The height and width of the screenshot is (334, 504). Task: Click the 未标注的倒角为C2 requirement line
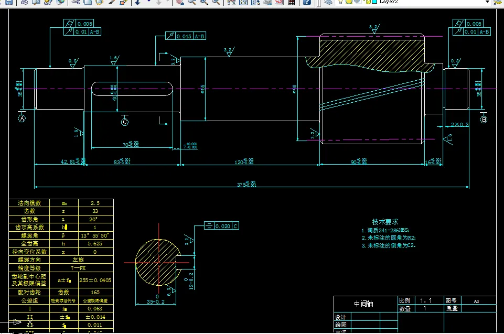click(x=389, y=245)
